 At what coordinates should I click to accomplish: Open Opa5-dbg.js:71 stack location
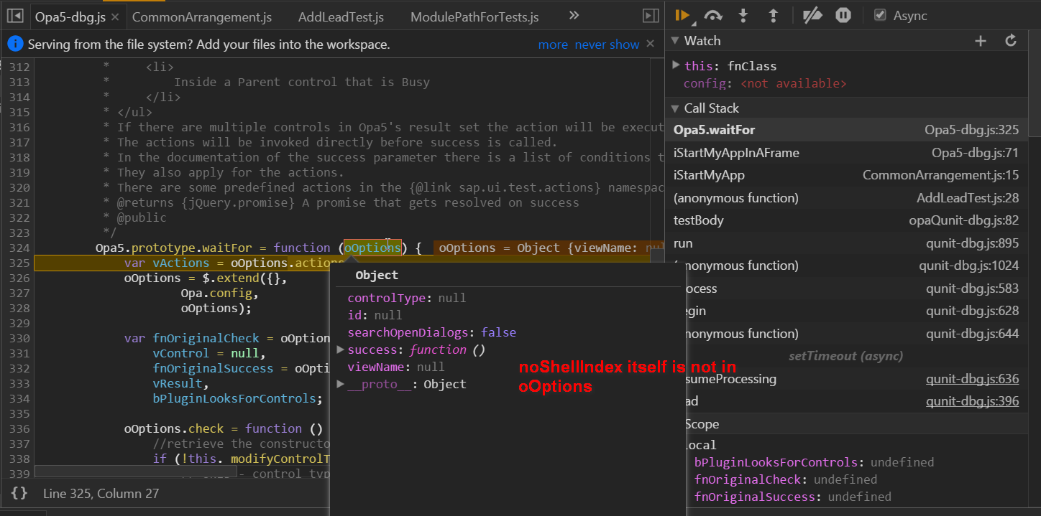click(976, 153)
